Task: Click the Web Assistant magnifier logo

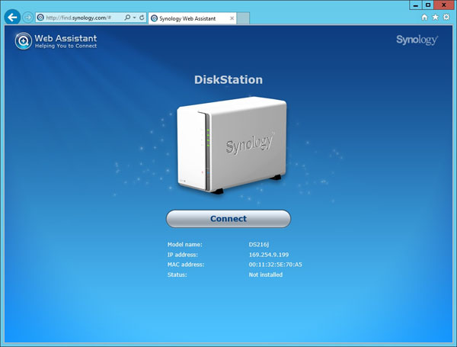Action: pos(24,41)
